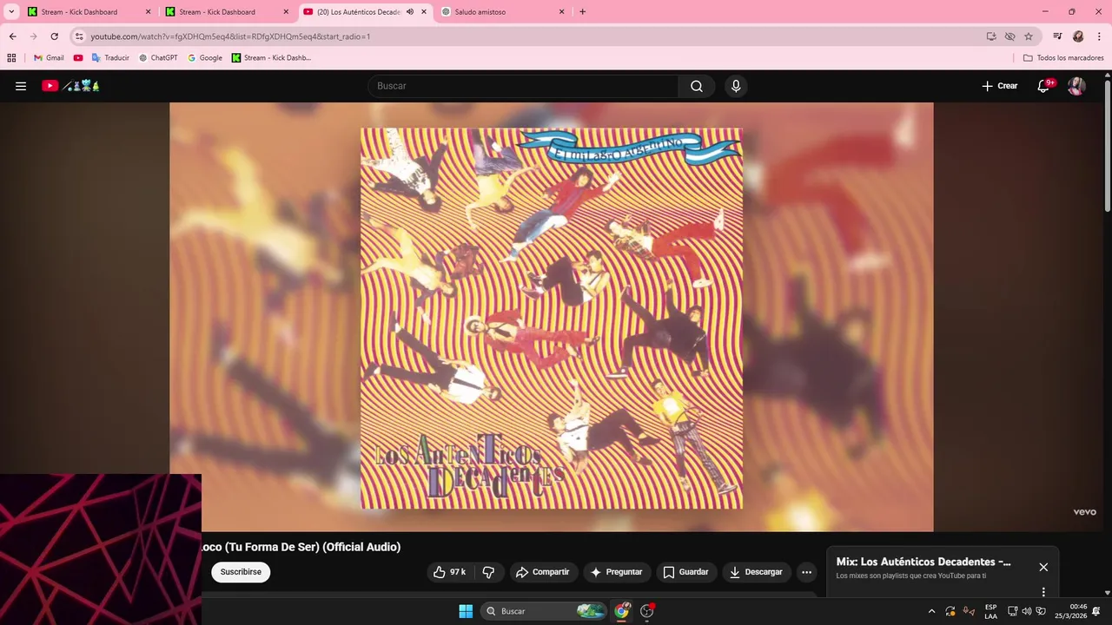Focus the YouTube Buscar search field
Screen dimensions: 1112x625
523,86
